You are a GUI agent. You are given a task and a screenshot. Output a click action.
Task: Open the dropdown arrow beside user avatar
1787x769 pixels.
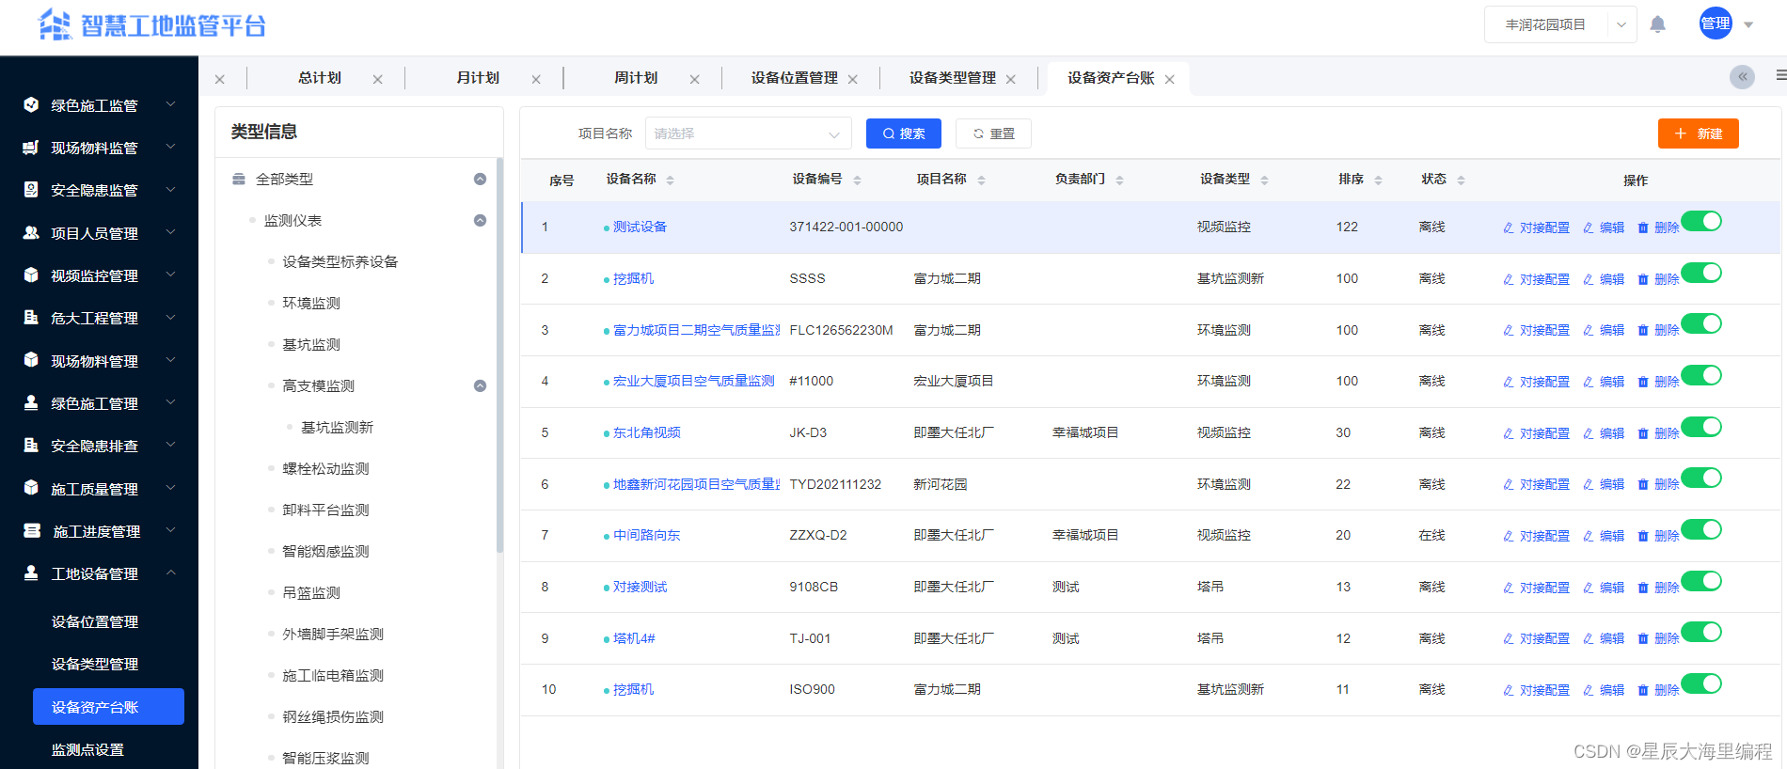coord(1748,25)
